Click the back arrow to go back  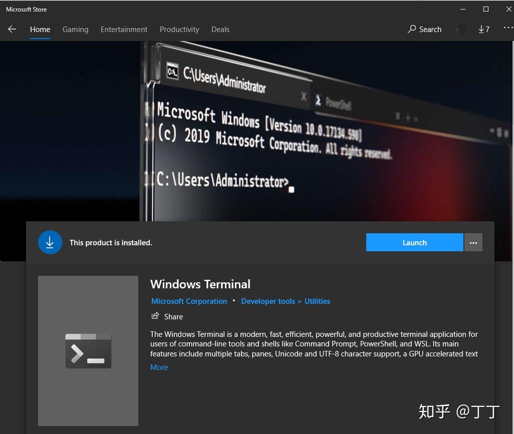click(x=12, y=29)
